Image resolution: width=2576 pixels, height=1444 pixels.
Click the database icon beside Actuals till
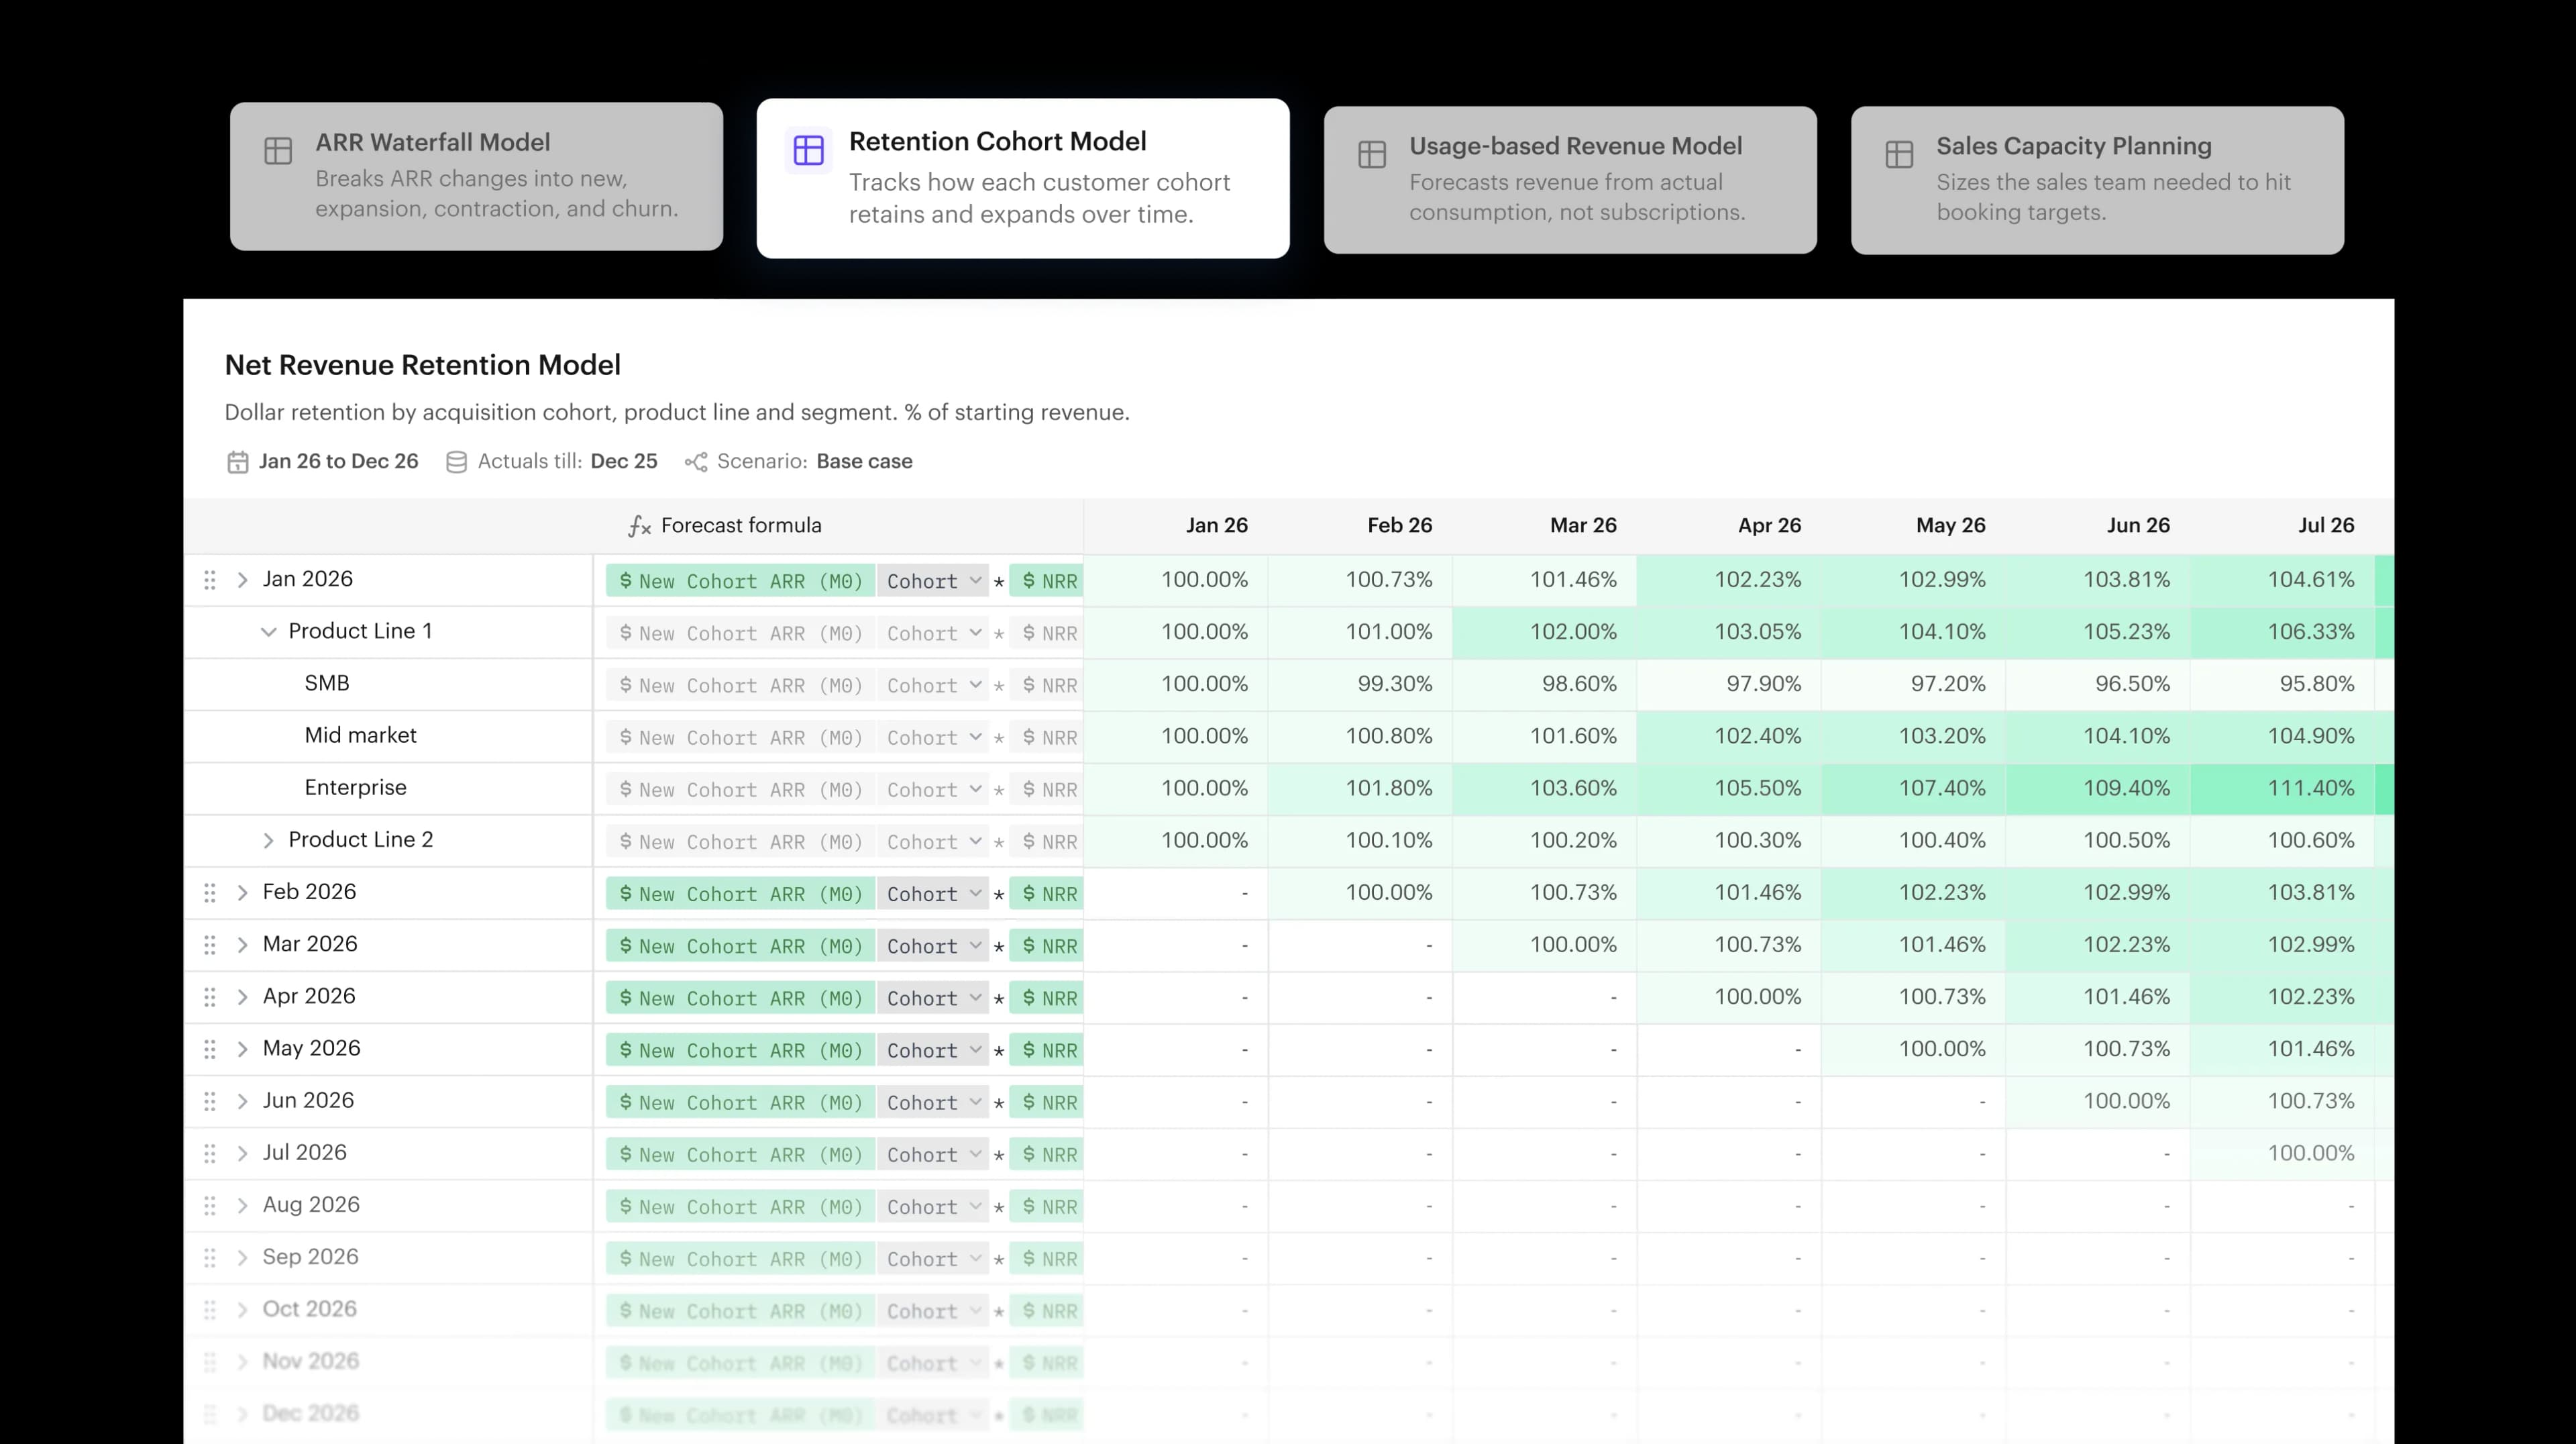coord(456,462)
